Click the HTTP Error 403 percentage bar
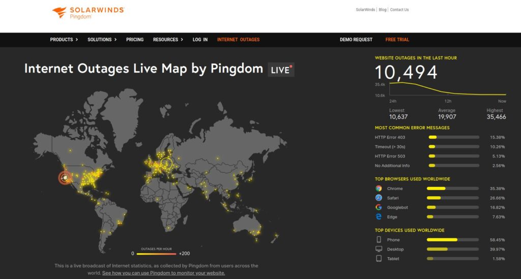Viewport: 521px width, 279px height. point(454,137)
